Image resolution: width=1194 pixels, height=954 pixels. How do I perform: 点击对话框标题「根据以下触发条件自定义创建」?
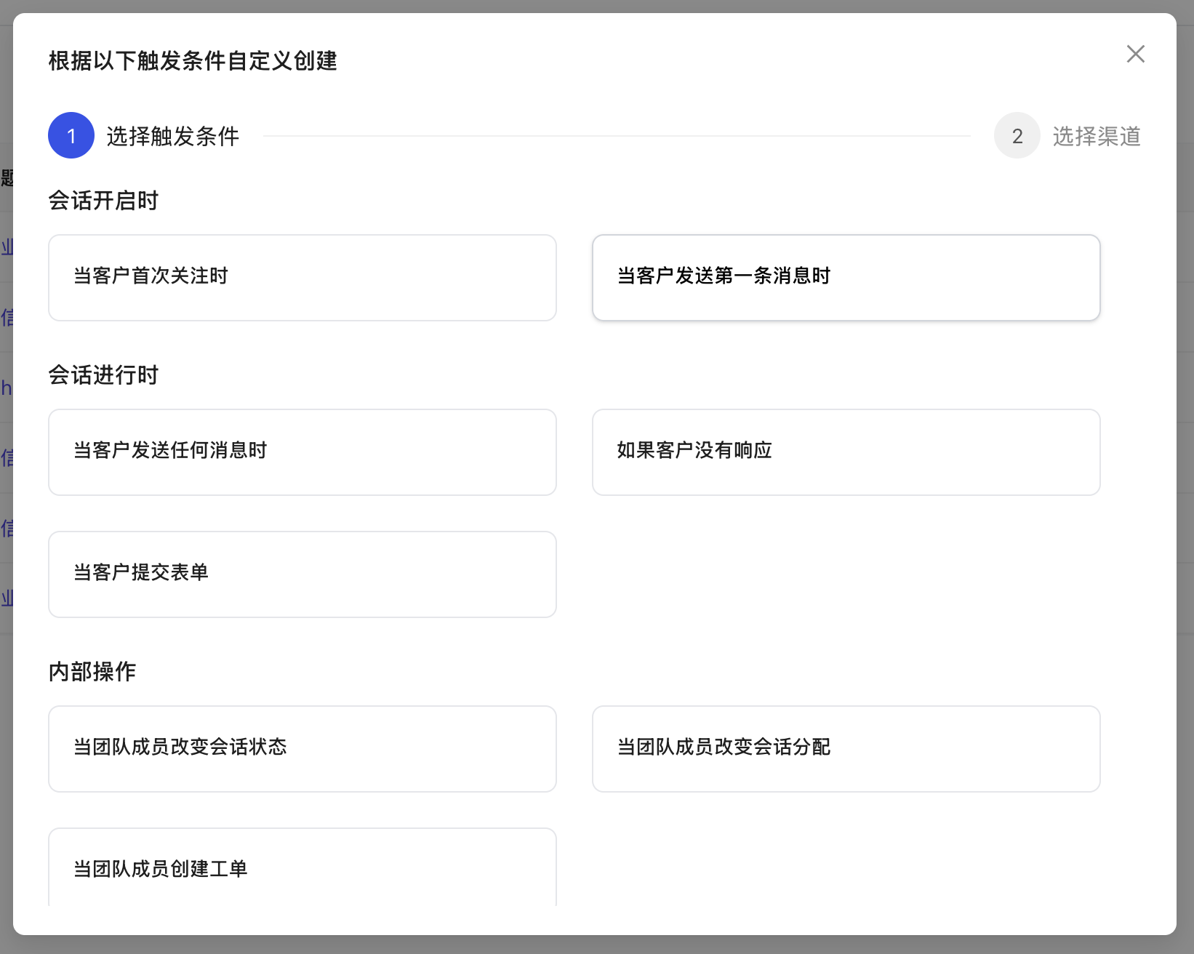[x=192, y=63]
